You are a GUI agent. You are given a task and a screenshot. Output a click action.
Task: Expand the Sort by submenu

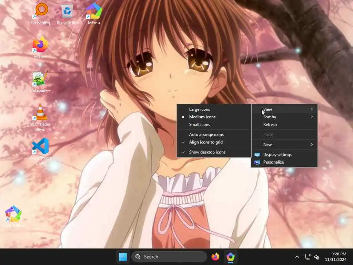pos(284,117)
